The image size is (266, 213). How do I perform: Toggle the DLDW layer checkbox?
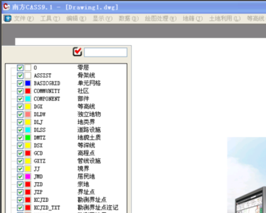(x=20, y=114)
